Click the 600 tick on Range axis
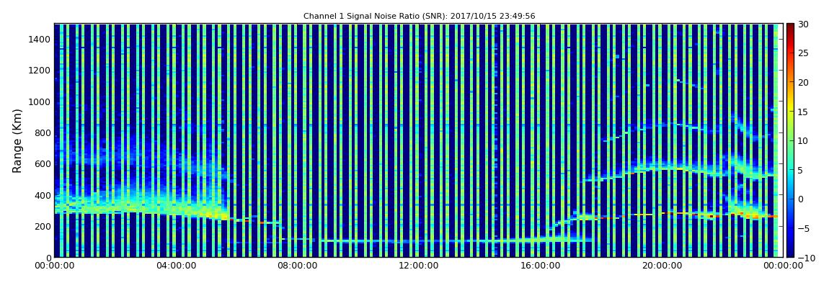Screen dimensions: 829x293 click(43, 164)
